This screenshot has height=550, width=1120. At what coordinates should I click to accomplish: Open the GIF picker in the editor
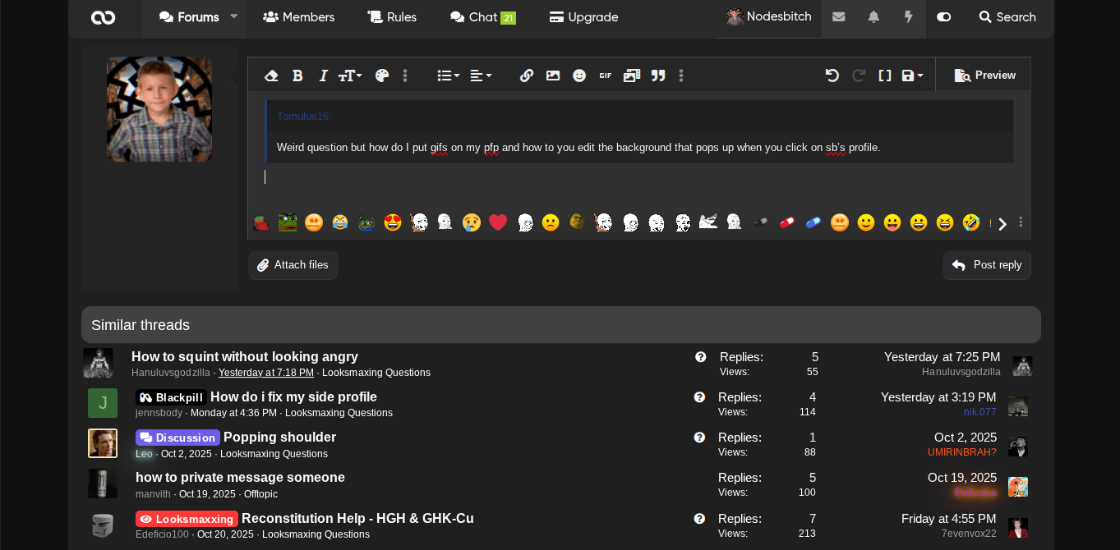tap(606, 76)
